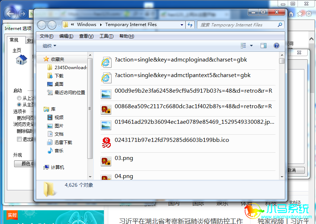The height and width of the screenshot is (224, 316).
Task: Open the 帮助(H) menu
Action: coord(127,36)
